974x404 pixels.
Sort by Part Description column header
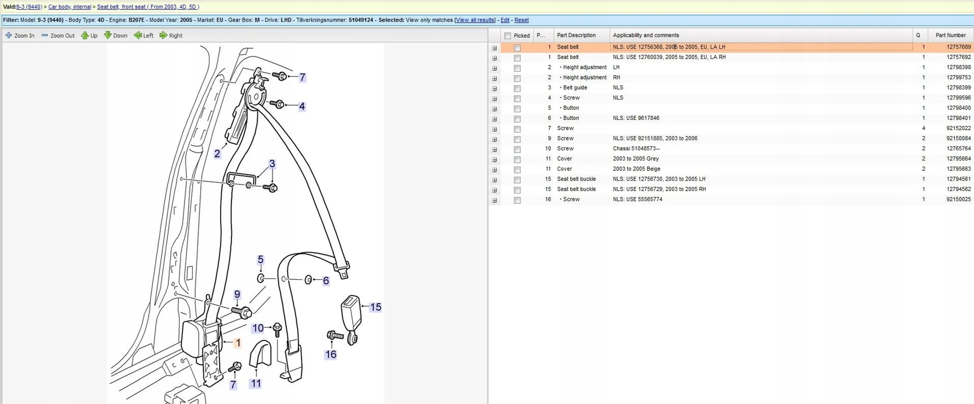click(x=576, y=35)
